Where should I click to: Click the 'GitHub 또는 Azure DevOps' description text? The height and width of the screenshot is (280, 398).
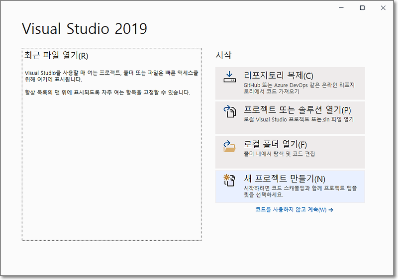299,88
